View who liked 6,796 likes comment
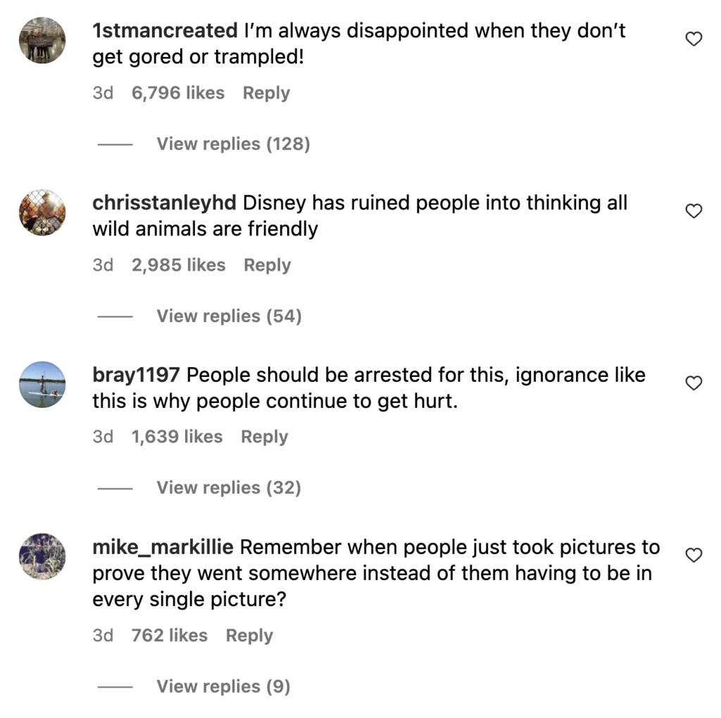This screenshot has height=718, width=721. [x=178, y=93]
